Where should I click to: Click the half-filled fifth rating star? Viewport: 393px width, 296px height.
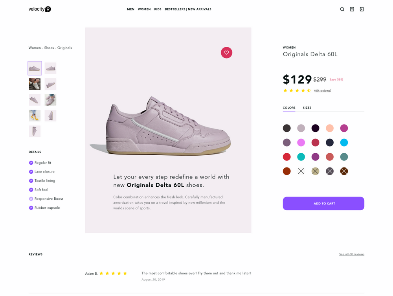click(309, 90)
